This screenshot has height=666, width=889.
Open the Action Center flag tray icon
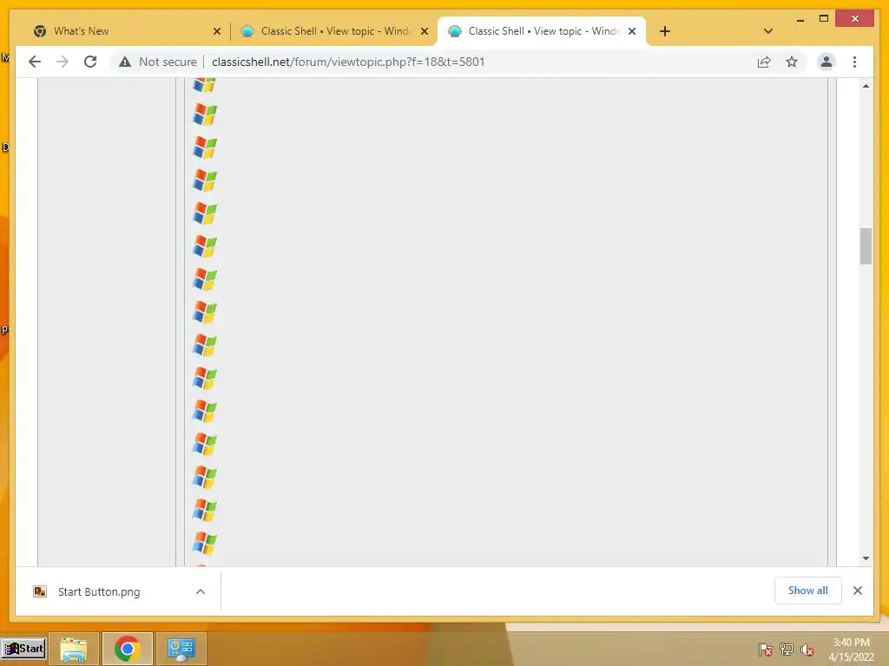point(765,650)
